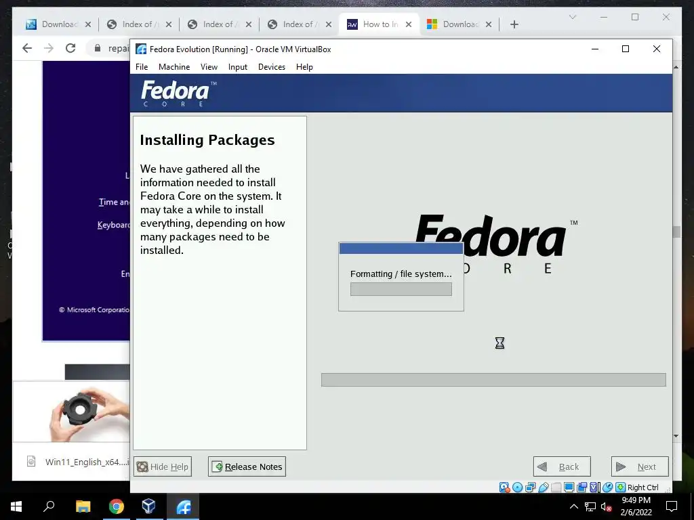Screen dimensions: 694x520
Task: Click the Chrome reload button
Action: pos(70,48)
